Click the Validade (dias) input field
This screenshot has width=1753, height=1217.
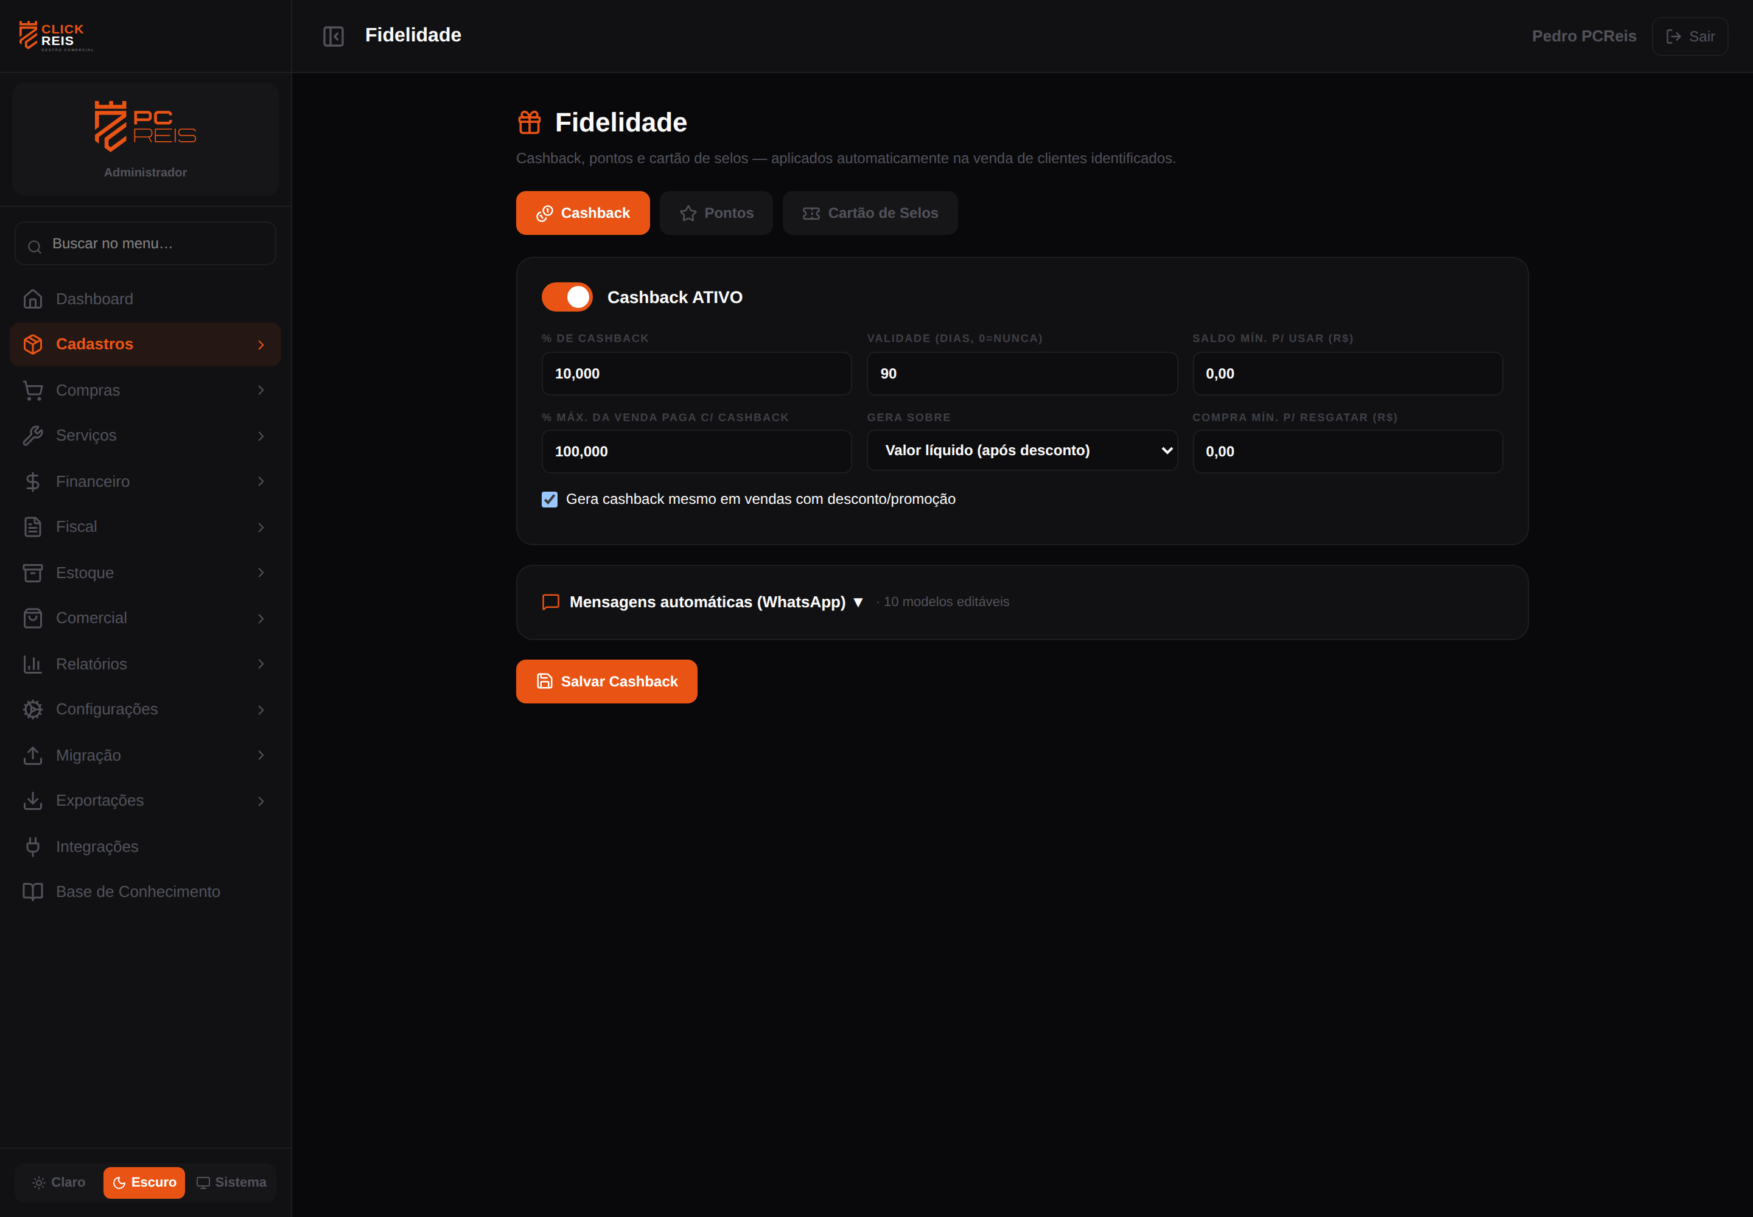click(1021, 374)
